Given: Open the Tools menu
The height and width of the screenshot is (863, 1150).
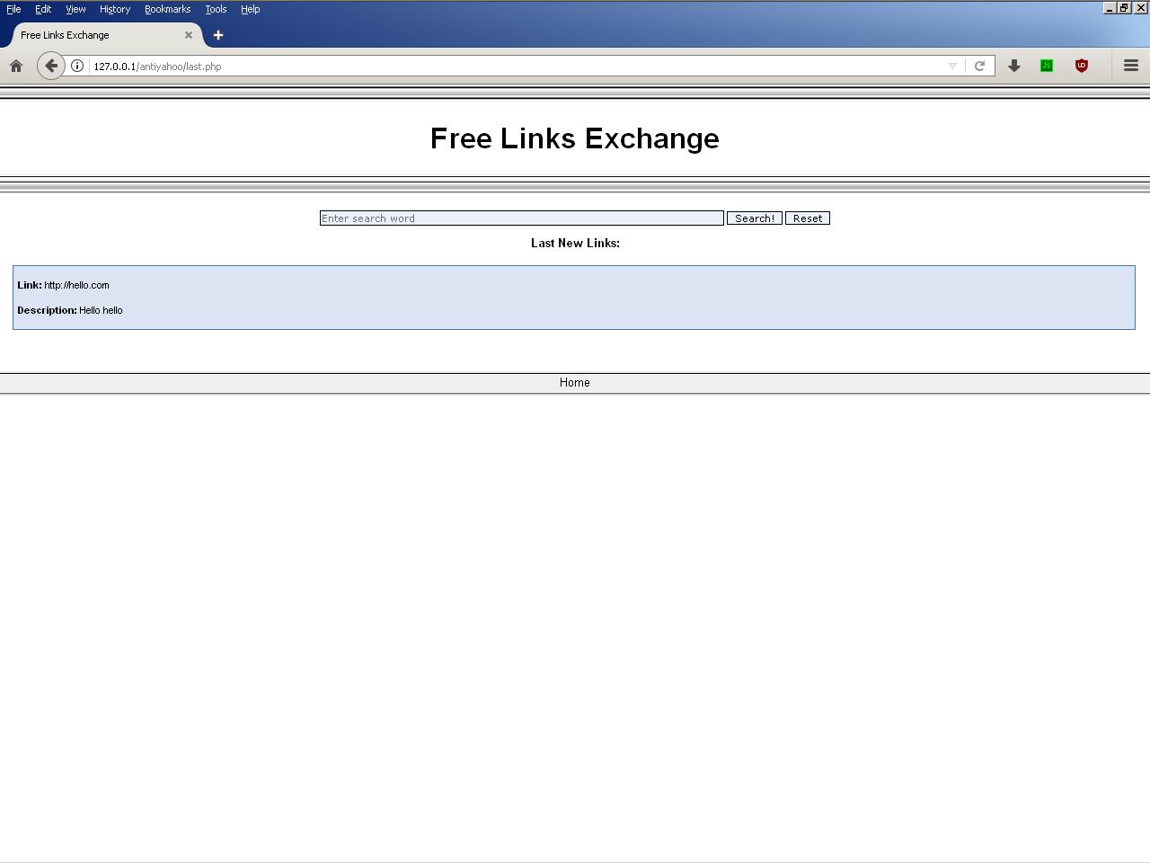Looking at the screenshot, I should [x=216, y=9].
